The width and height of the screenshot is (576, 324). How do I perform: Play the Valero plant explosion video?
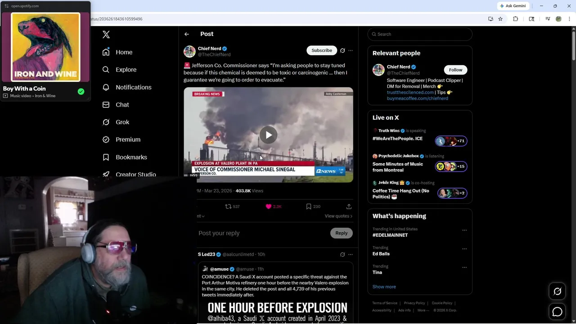click(x=268, y=135)
